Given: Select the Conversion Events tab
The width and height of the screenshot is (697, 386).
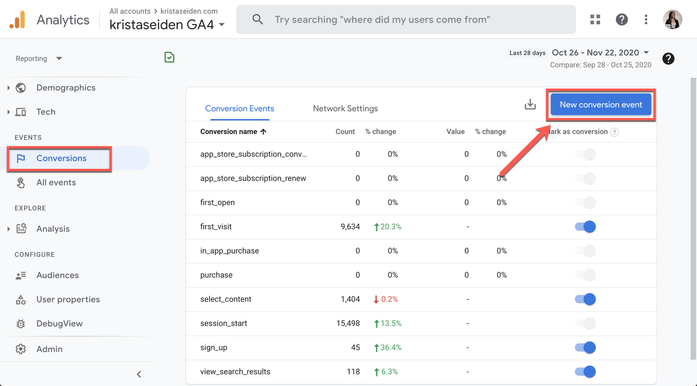Looking at the screenshot, I should pos(240,108).
